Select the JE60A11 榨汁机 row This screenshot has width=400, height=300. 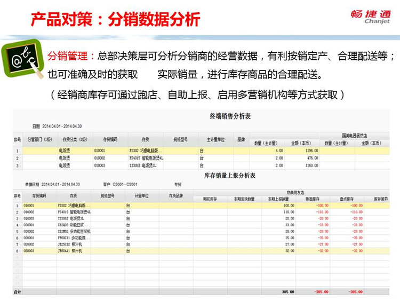(201, 251)
